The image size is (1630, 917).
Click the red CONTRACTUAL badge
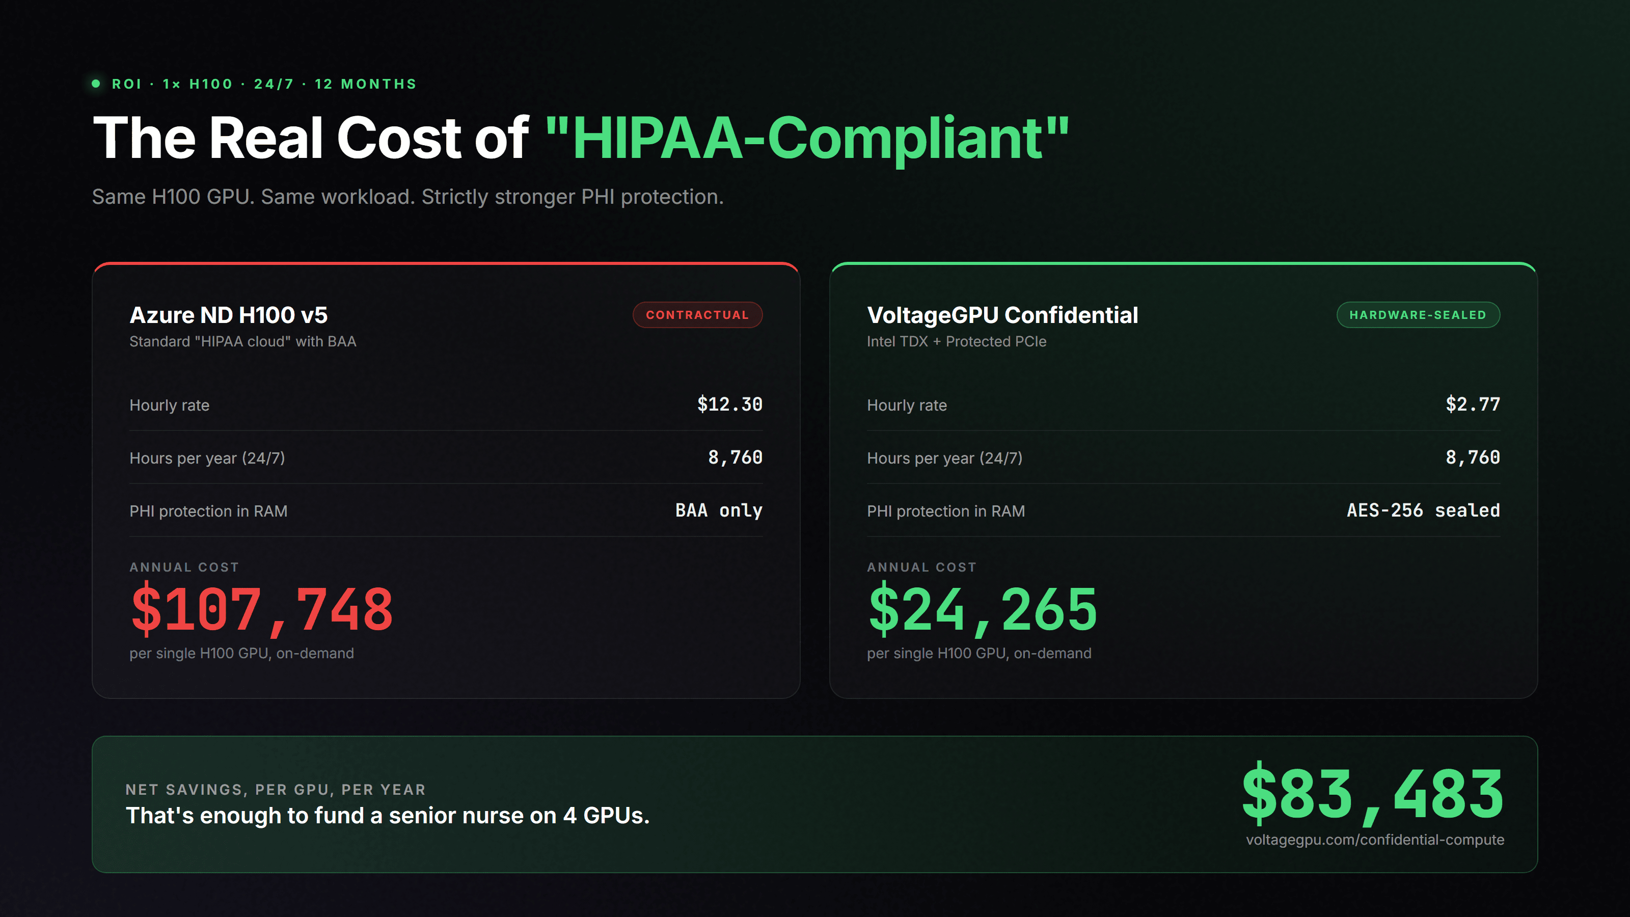coord(697,314)
